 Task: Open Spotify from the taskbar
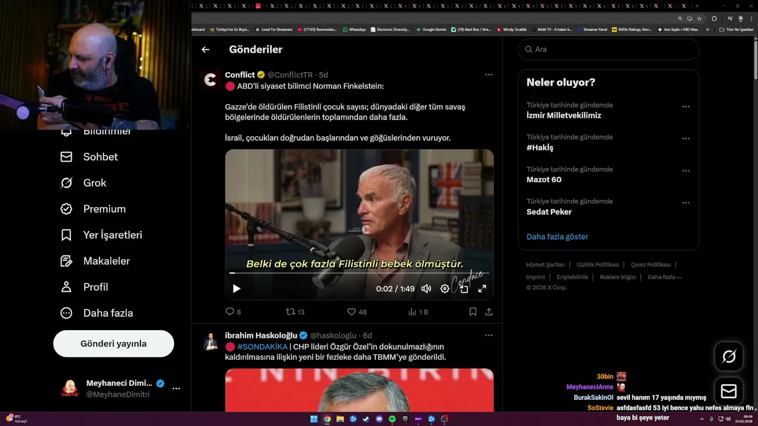(x=392, y=419)
